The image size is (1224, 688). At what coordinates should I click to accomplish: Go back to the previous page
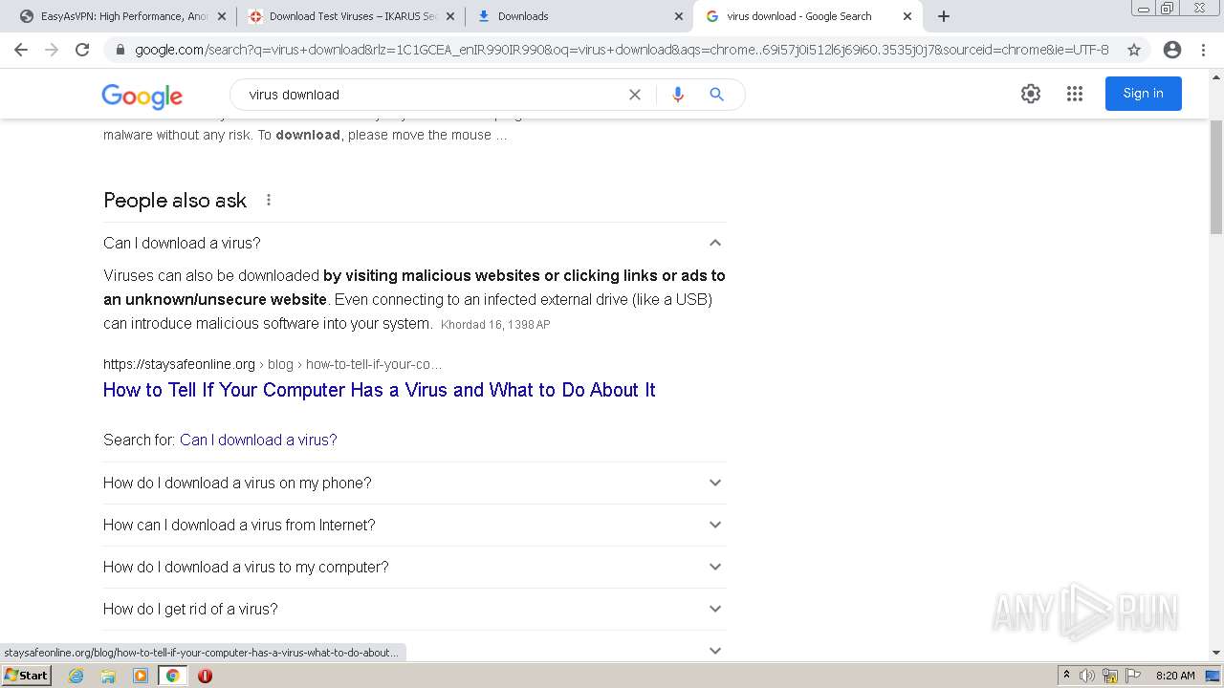[21, 50]
